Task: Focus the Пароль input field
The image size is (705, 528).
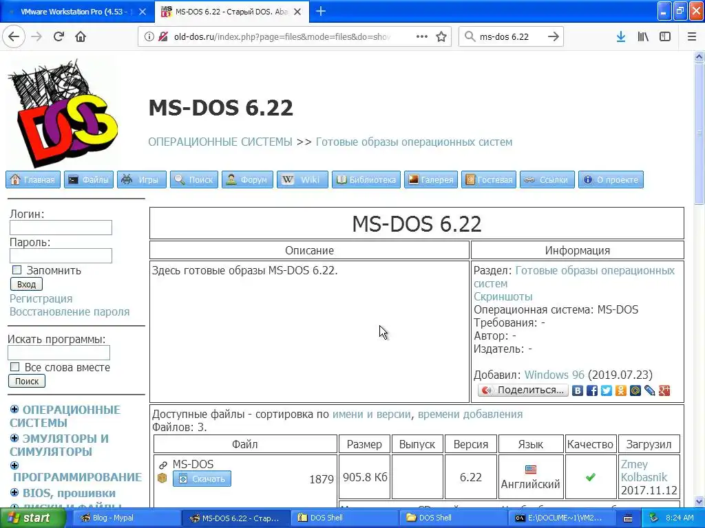Action: click(61, 256)
